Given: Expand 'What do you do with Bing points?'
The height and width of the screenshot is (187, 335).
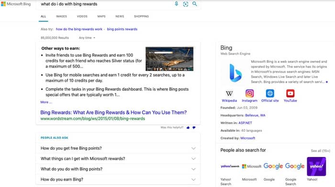Looking at the screenshot, I should tap(118, 169).
